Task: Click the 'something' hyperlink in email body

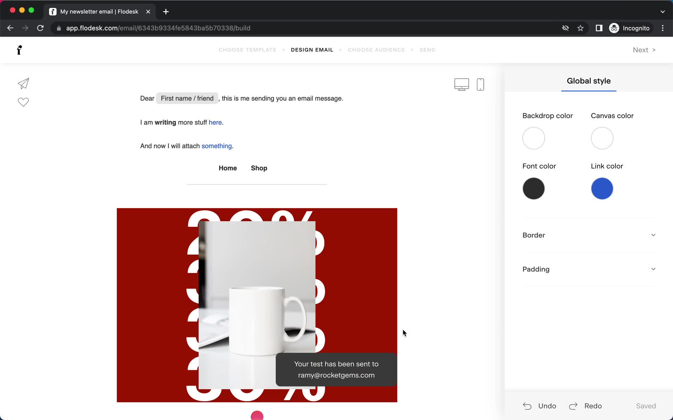Action: click(x=217, y=146)
